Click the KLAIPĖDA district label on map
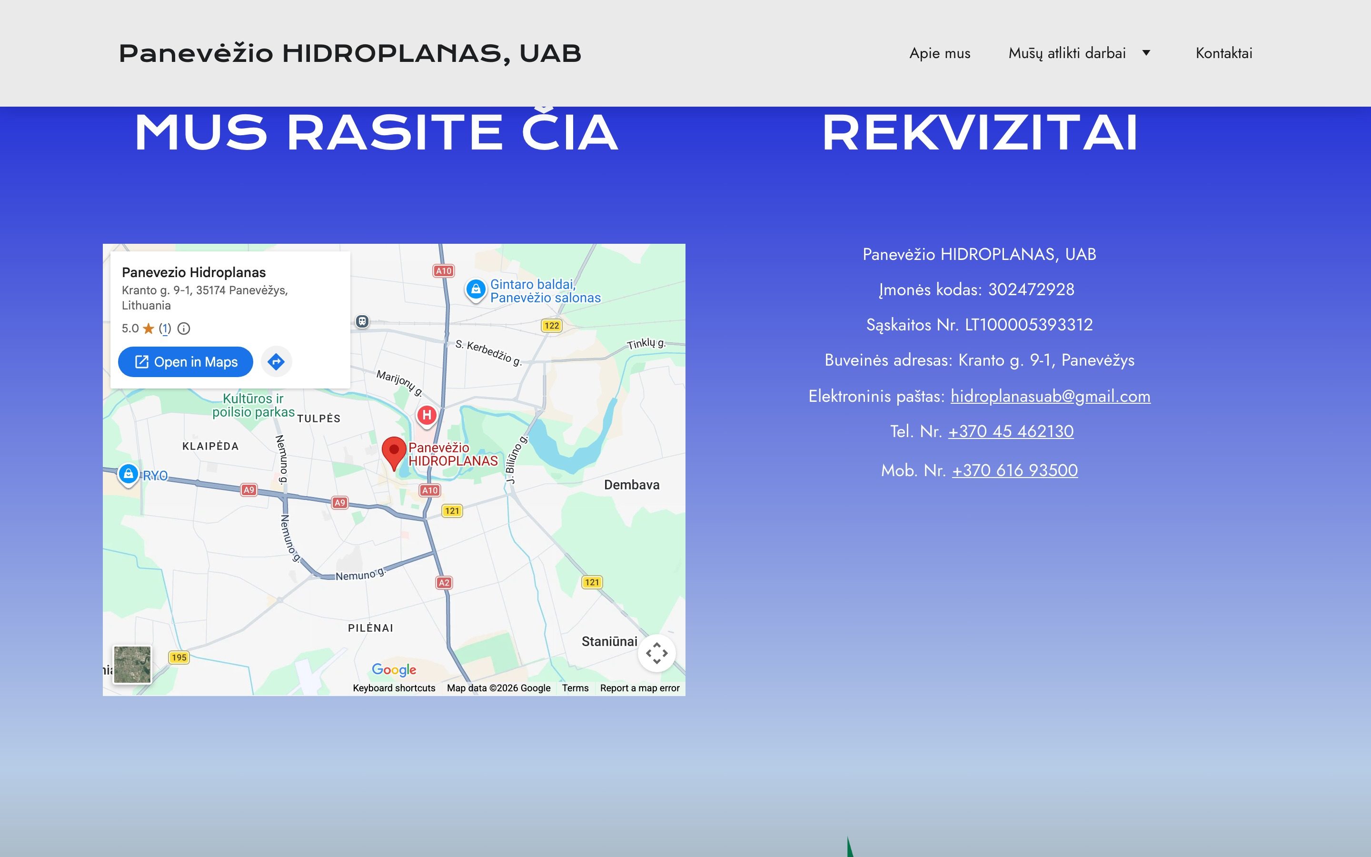 coord(210,446)
